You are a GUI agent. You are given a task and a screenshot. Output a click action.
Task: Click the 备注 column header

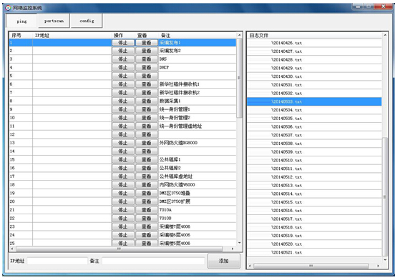tap(197, 36)
